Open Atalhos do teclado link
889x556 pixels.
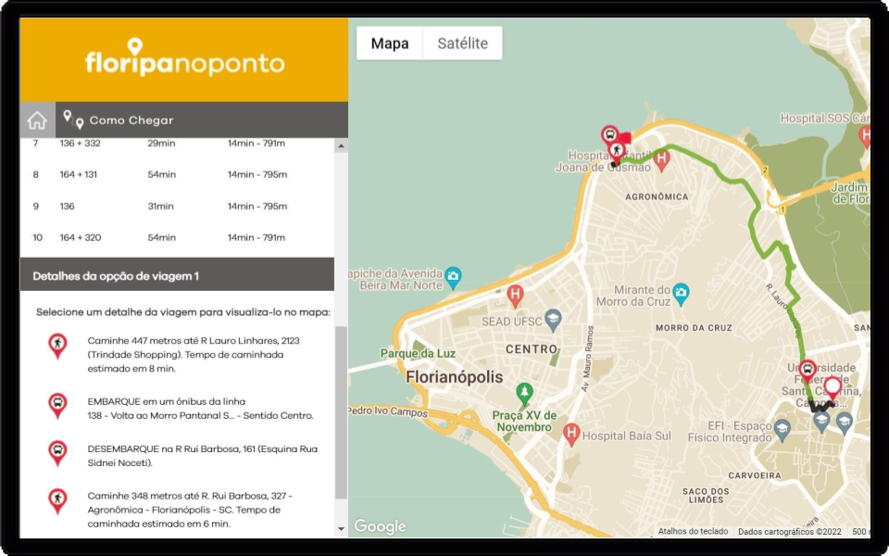coord(693,532)
